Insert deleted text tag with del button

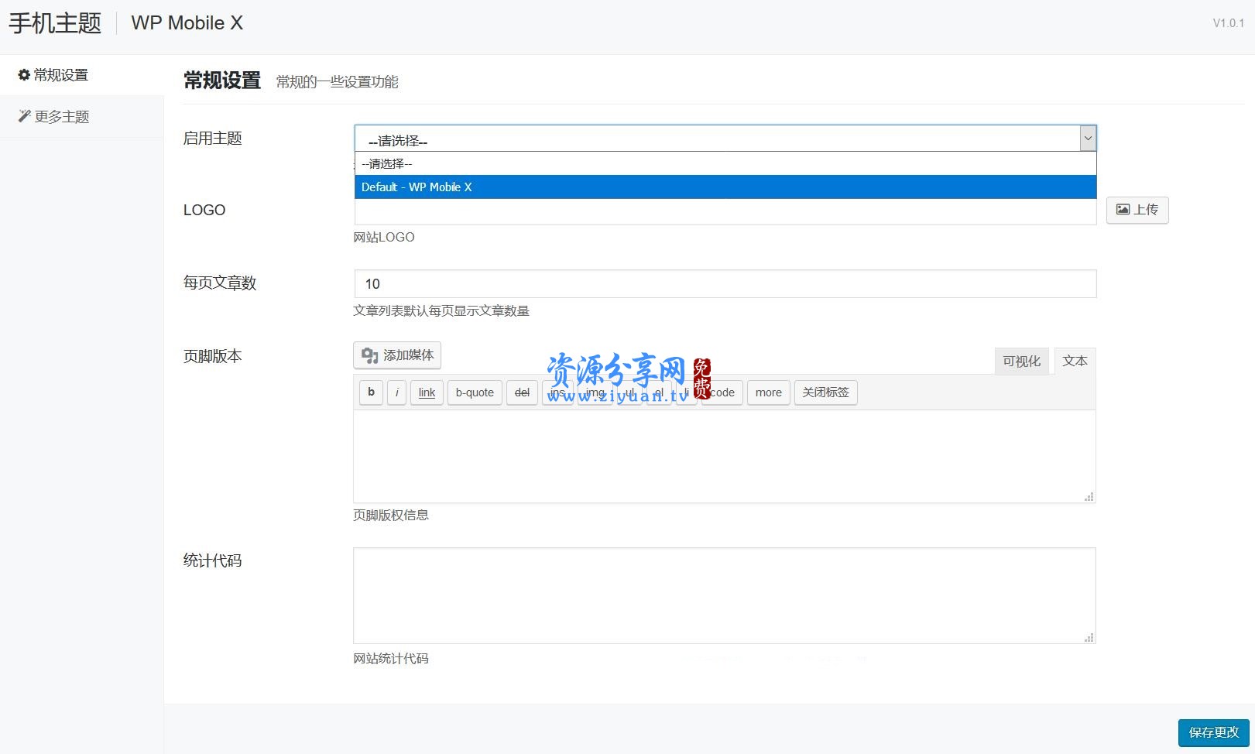[522, 392]
